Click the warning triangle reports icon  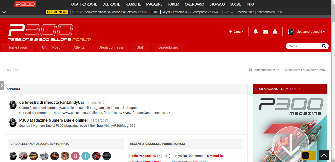(275, 31)
